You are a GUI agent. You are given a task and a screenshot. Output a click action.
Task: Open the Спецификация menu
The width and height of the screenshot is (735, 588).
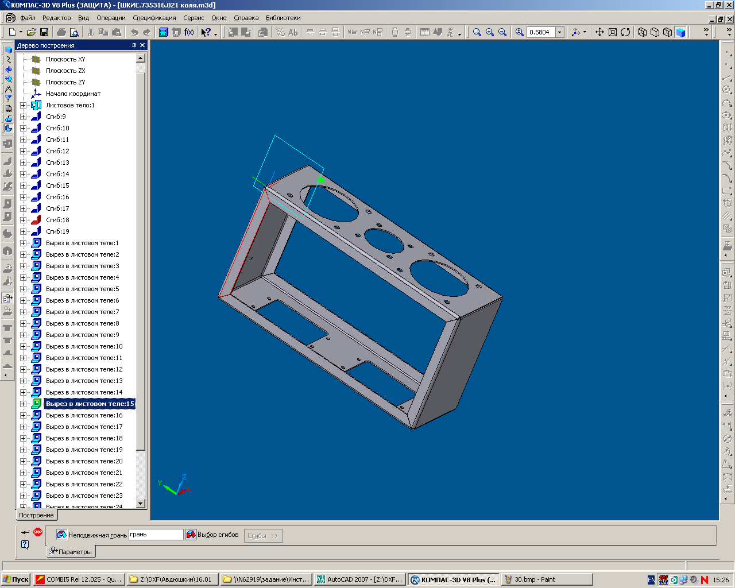click(154, 18)
